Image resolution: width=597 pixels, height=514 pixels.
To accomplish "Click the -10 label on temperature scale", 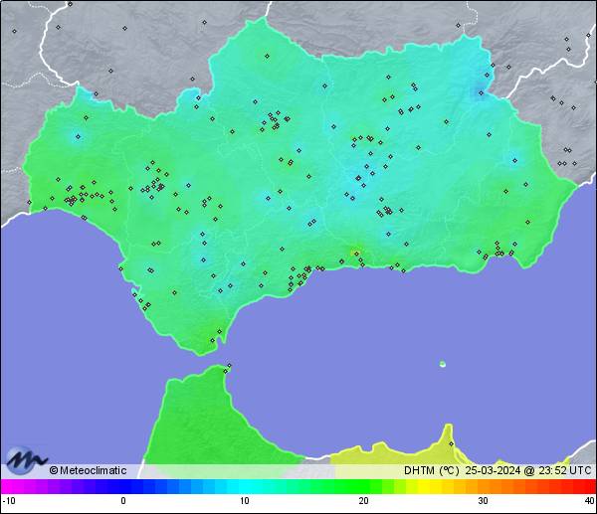I will [9, 501].
